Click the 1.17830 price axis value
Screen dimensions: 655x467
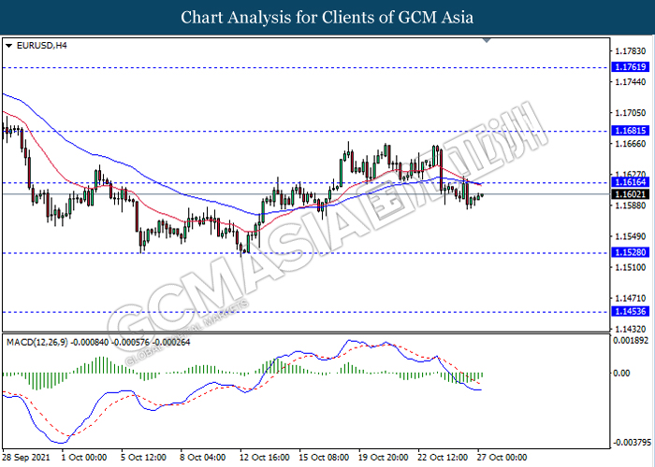[631, 50]
